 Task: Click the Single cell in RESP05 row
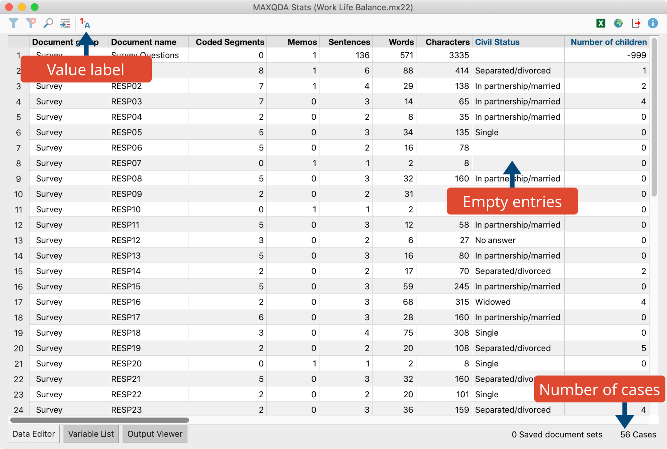(518, 132)
